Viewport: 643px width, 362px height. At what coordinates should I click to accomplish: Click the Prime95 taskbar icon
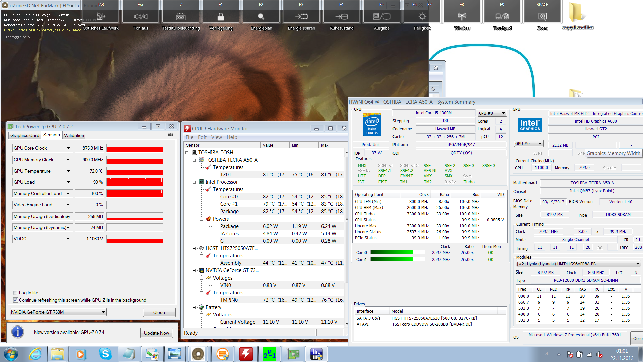click(x=269, y=354)
